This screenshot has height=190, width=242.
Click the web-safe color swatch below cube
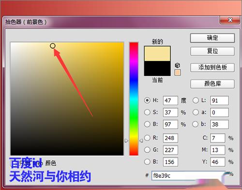coord(178,73)
